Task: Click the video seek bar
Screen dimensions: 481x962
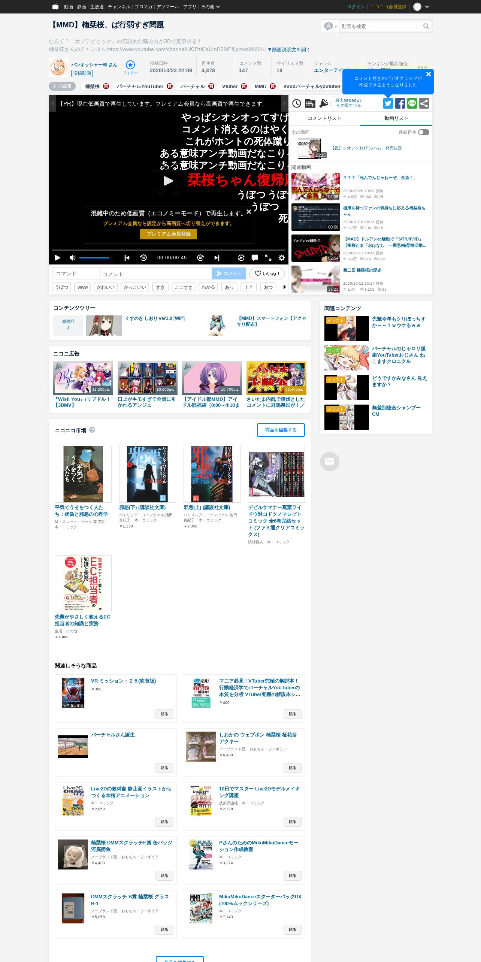Action: click(169, 250)
